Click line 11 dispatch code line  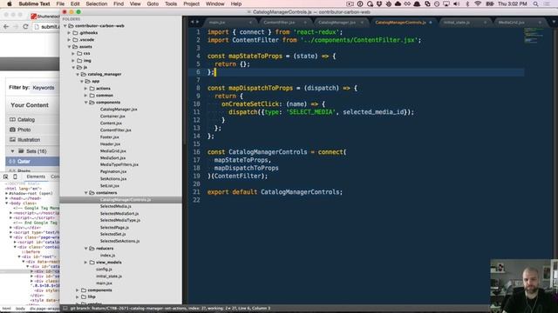pyautogui.click(x=321, y=112)
